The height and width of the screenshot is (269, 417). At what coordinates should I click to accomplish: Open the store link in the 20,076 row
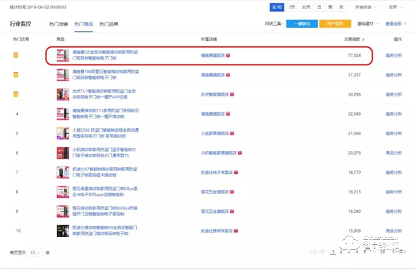point(219,153)
